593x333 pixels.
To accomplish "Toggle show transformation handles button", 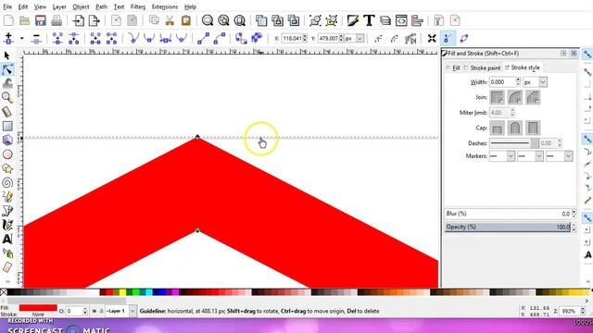I will (432, 38).
